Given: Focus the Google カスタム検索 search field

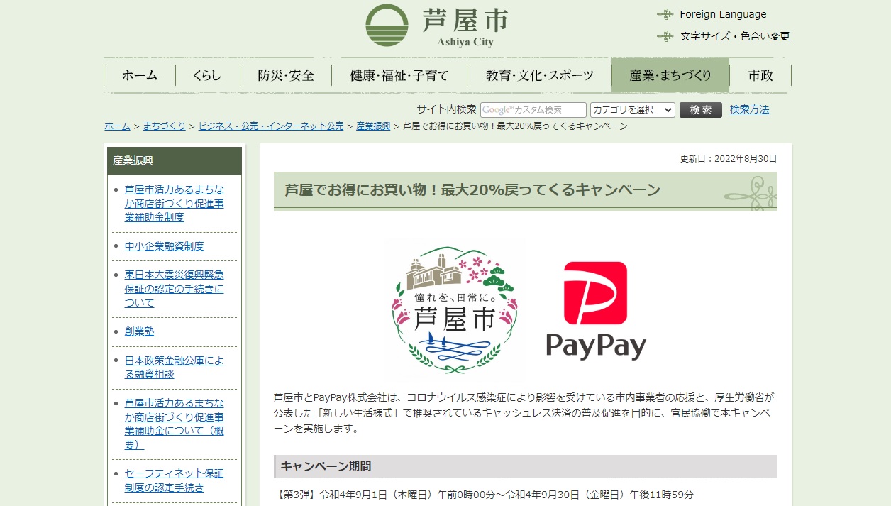Looking at the screenshot, I should pyautogui.click(x=533, y=110).
